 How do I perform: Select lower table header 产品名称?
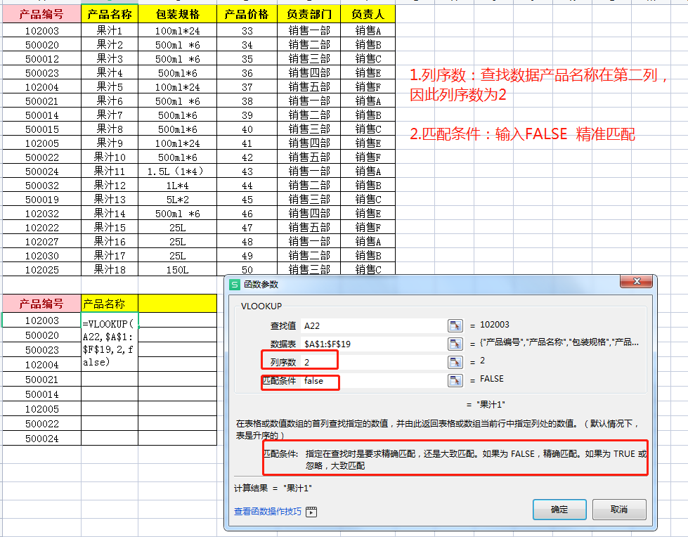pos(110,303)
